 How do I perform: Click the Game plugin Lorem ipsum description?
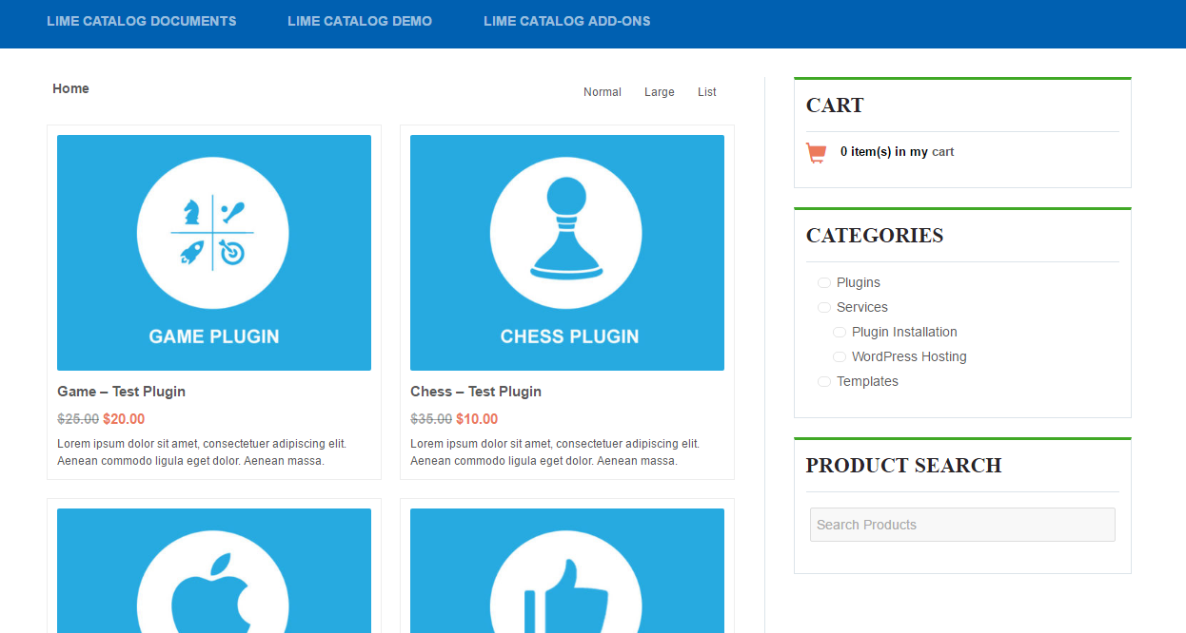click(x=202, y=452)
